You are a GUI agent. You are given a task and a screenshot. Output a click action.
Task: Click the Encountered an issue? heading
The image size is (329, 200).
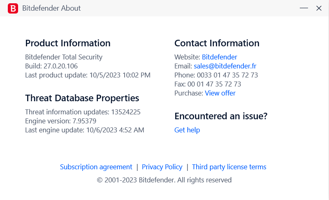click(221, 116)
